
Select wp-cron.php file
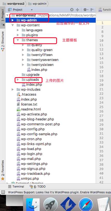click(x=29, y=139)
